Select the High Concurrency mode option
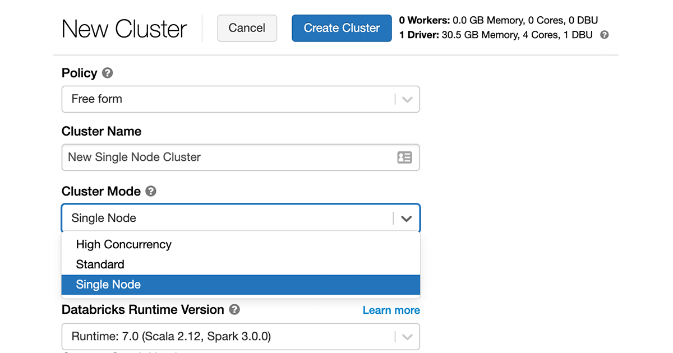Screen dimensions: 673x353 click(x=124, y=244)
